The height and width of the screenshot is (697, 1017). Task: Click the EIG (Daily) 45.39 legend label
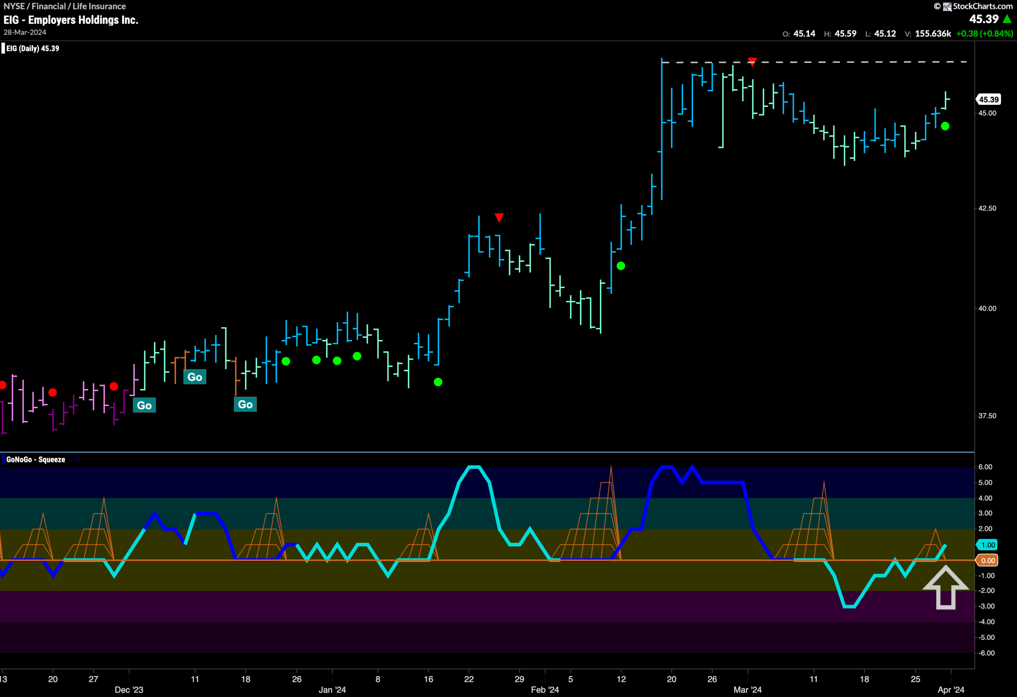33,48
